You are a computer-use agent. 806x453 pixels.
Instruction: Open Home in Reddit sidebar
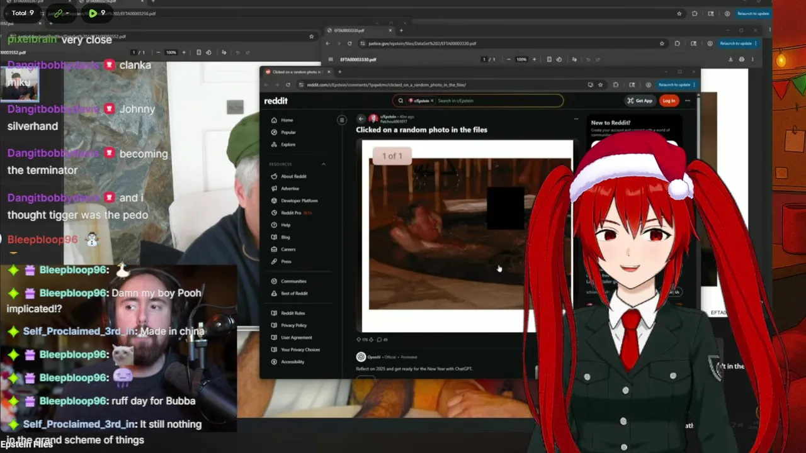tap(282, 120)
